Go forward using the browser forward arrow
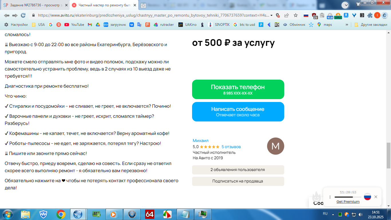The width and height of the screenshot is (391, 220). [15, 15]
